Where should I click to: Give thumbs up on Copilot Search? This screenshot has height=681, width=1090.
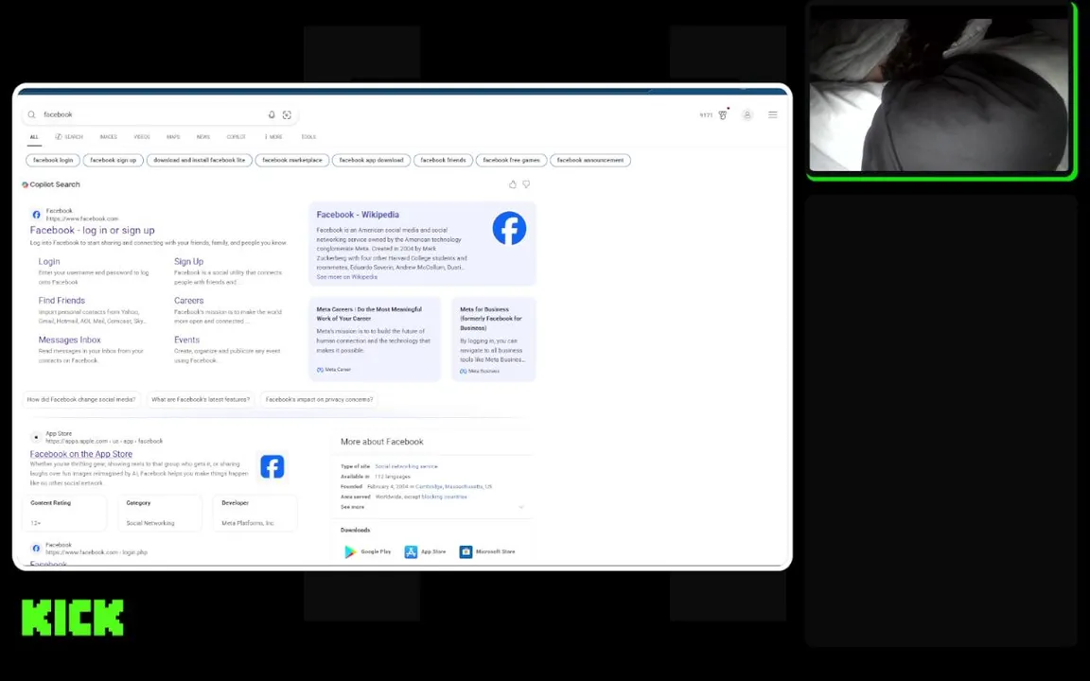(512, 184)
